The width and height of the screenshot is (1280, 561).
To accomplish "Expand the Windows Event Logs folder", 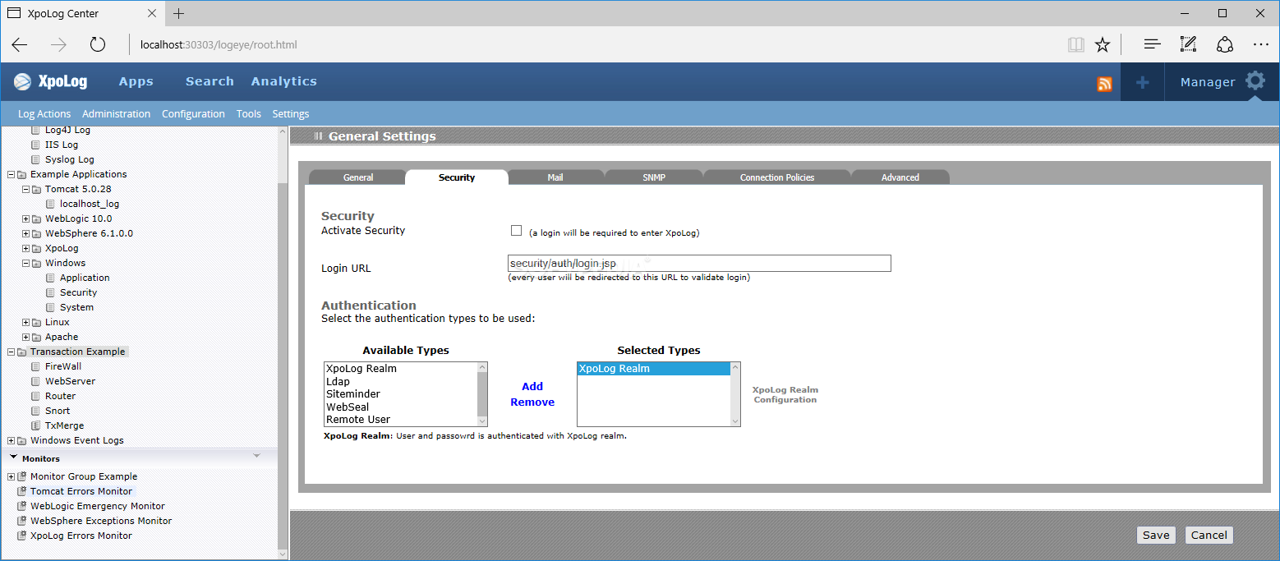I will coord(11,440).
